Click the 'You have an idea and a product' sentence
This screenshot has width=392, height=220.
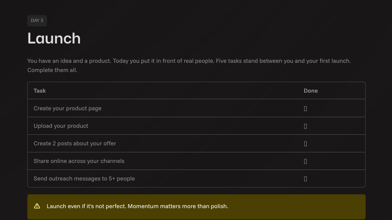[69, 61]
